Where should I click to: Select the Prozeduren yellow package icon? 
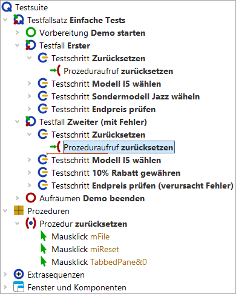point(19,211)
